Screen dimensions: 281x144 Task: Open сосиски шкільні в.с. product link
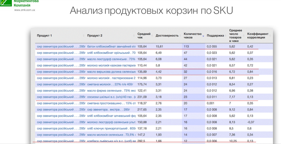111,97
